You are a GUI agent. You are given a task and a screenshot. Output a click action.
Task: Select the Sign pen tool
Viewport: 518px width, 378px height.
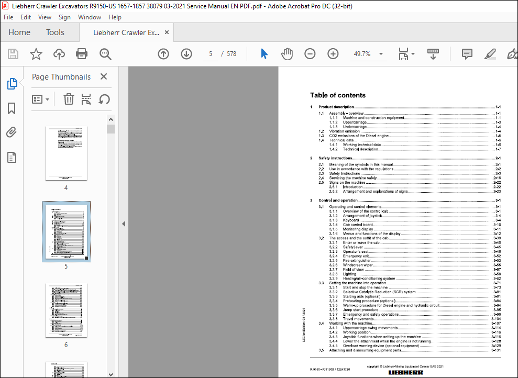click(x=512, y=54)
